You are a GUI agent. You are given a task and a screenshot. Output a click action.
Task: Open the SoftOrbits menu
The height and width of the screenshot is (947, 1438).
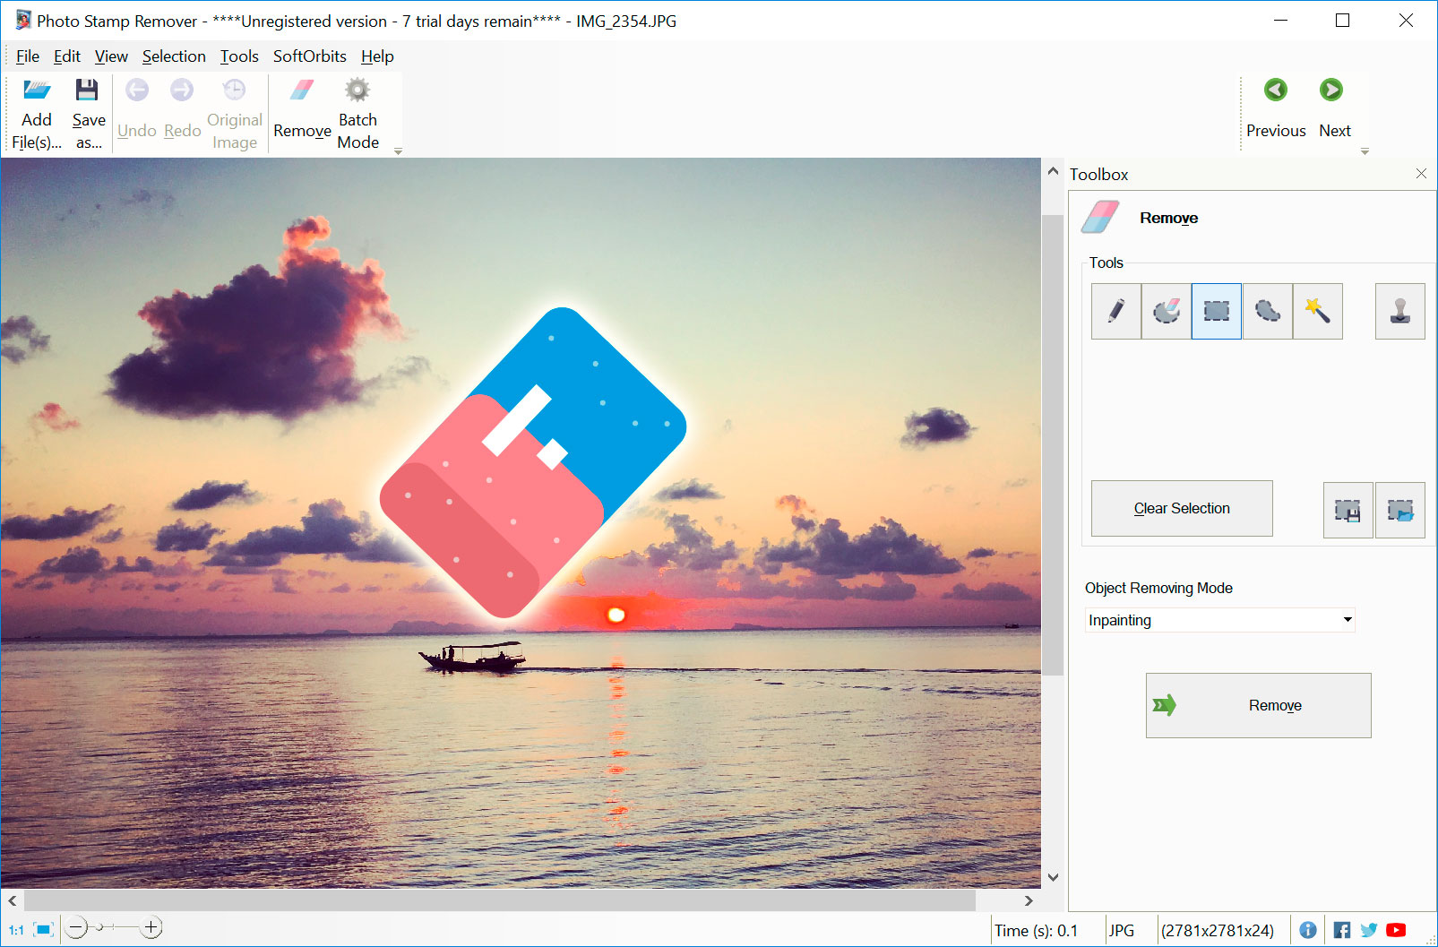coord(309,56)
